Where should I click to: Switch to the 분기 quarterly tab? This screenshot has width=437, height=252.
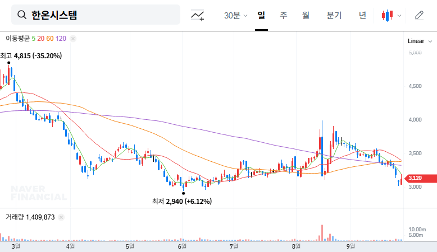[x=334, y=15]
